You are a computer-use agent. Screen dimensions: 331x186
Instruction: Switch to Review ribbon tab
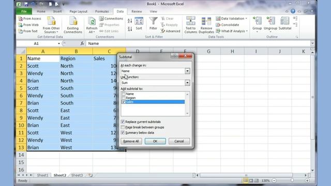tap(137, 11)
